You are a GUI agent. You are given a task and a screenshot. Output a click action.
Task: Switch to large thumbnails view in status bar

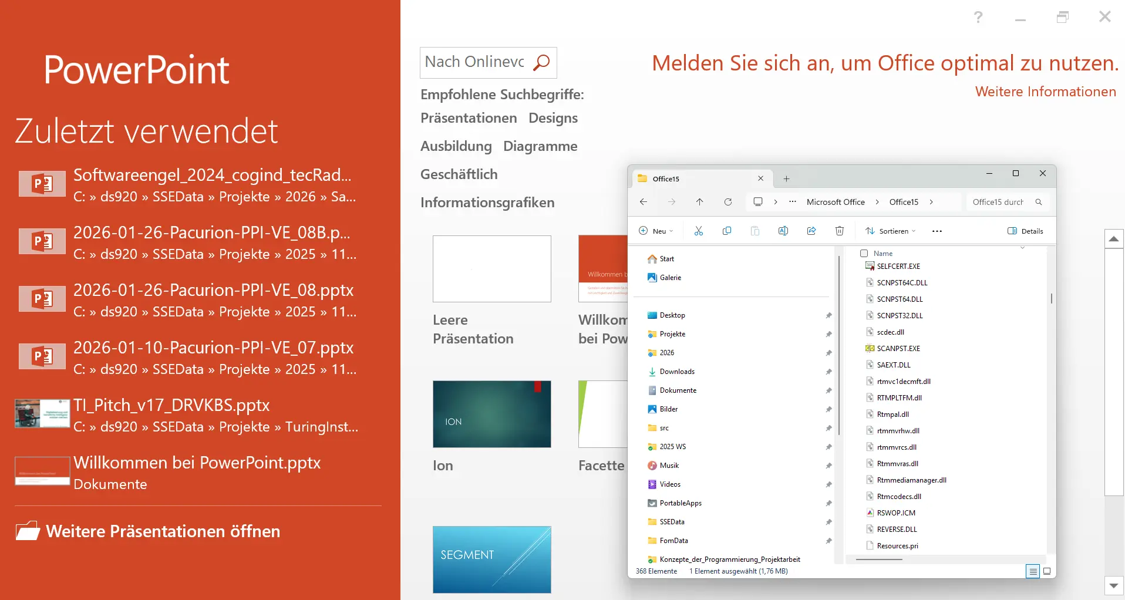1047,571
